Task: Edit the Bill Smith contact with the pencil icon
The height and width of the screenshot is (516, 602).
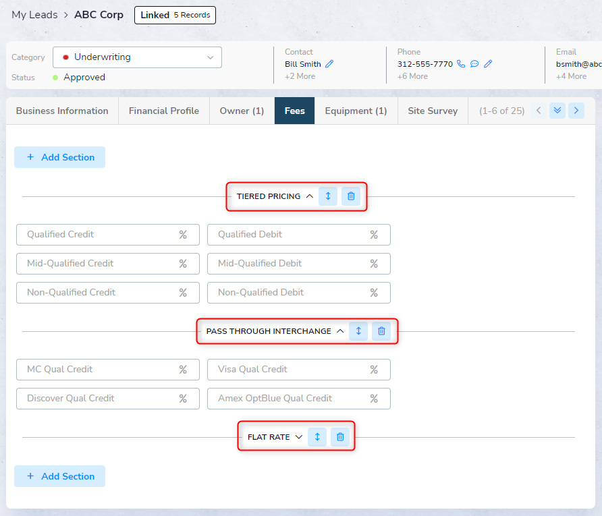Action: point(329,64)
